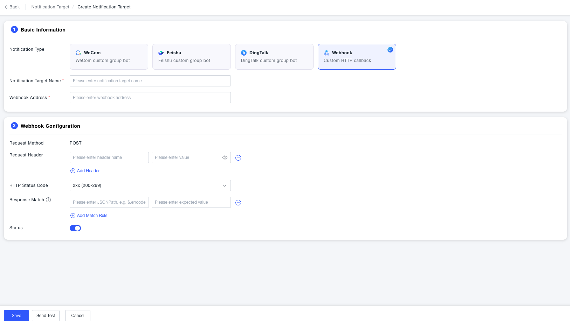Screen dimensions: 570x323
Task: Select the Feishu notification type card
Action: 192,57
